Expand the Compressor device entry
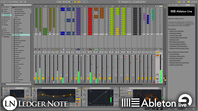Image resolution: width=198 pixels, height=111 pixels. (13, 29)
